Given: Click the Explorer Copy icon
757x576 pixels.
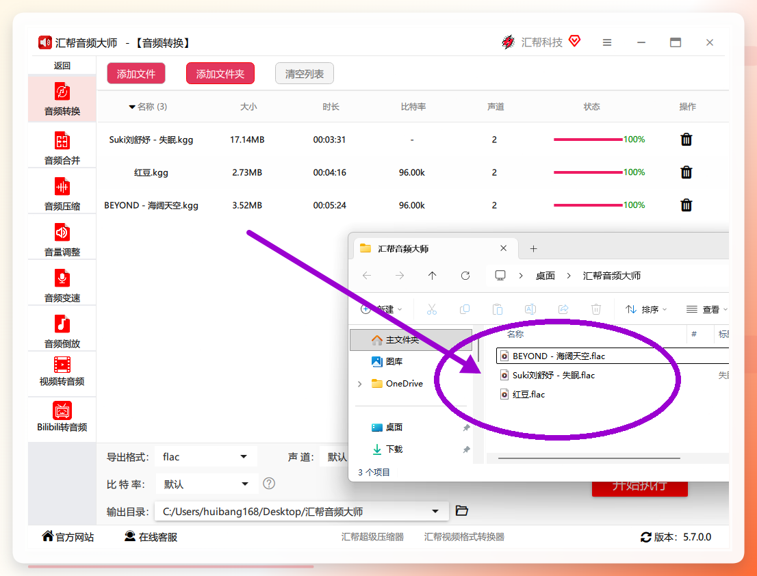Looking at the screenshot, I should coord(465,309).
